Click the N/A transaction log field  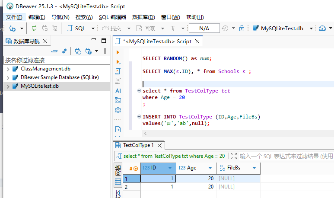coord(204,29)
